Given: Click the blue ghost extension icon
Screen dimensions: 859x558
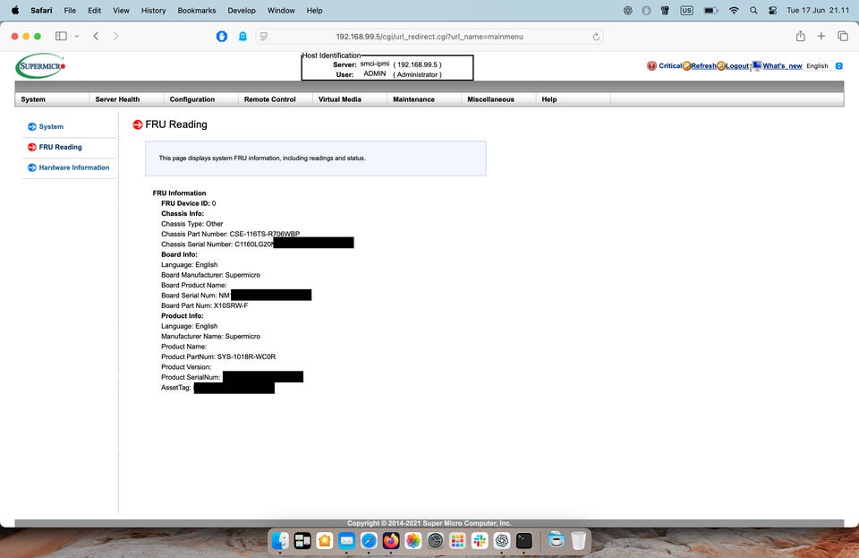Looking at the screenshot, I should [242, 36].
